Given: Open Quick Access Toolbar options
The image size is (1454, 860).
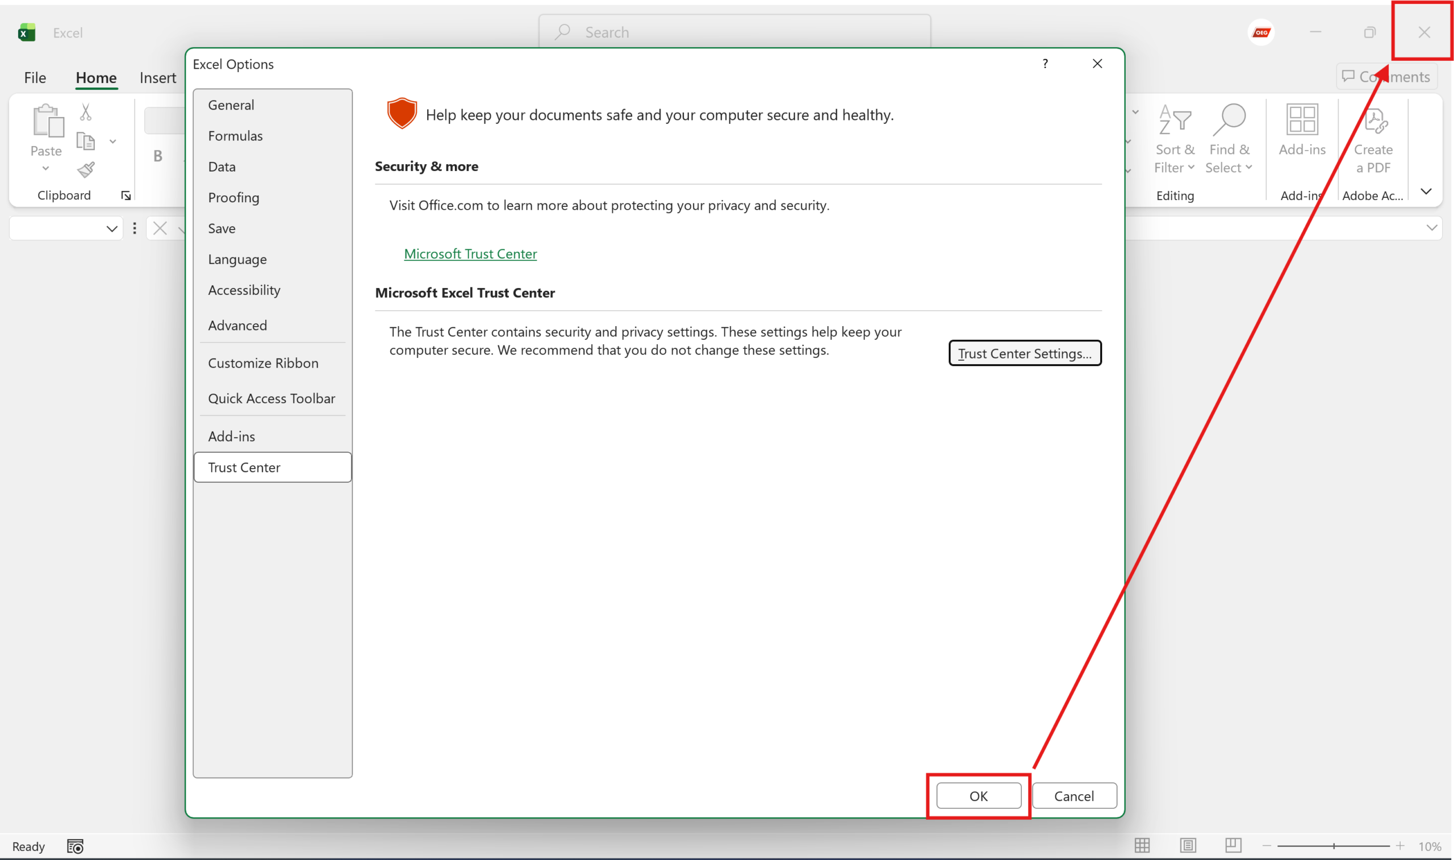Looking at the screenshot, I should click(x=272, y=399).
